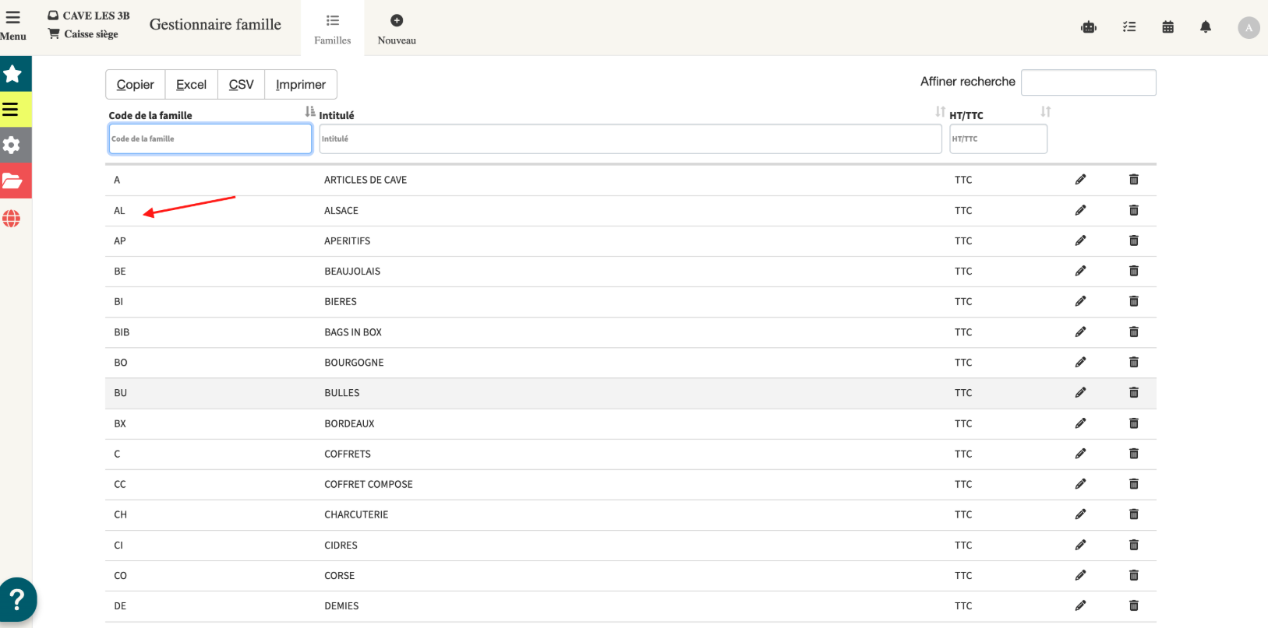1268x628 pixels.
Task: Delete the BIERES family row
Action: pos(1133,301)
